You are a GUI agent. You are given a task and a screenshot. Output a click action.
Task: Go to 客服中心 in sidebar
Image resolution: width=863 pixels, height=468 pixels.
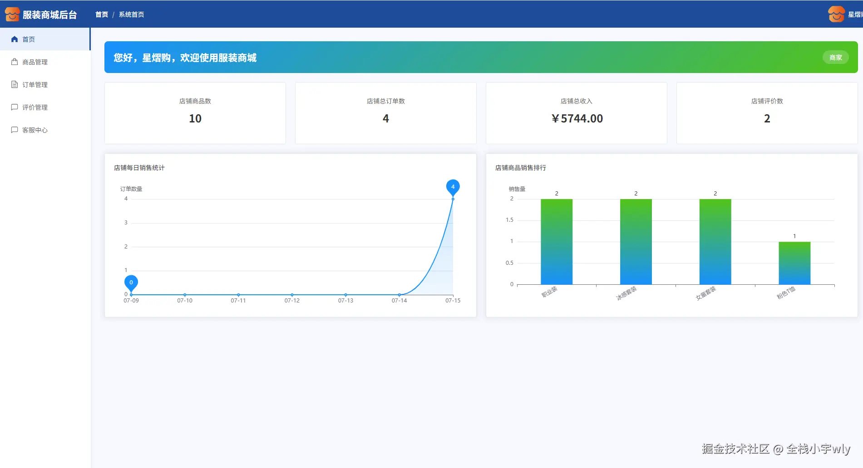click(x=45, y=130)
